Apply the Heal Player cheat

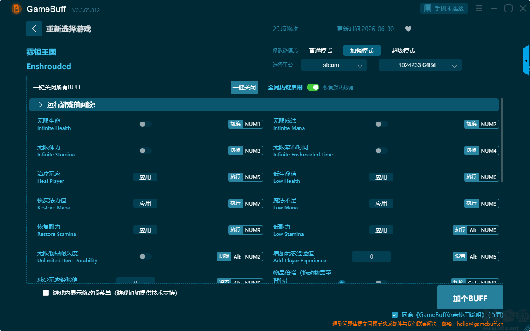pyautogui.click(x=145, y=177)
